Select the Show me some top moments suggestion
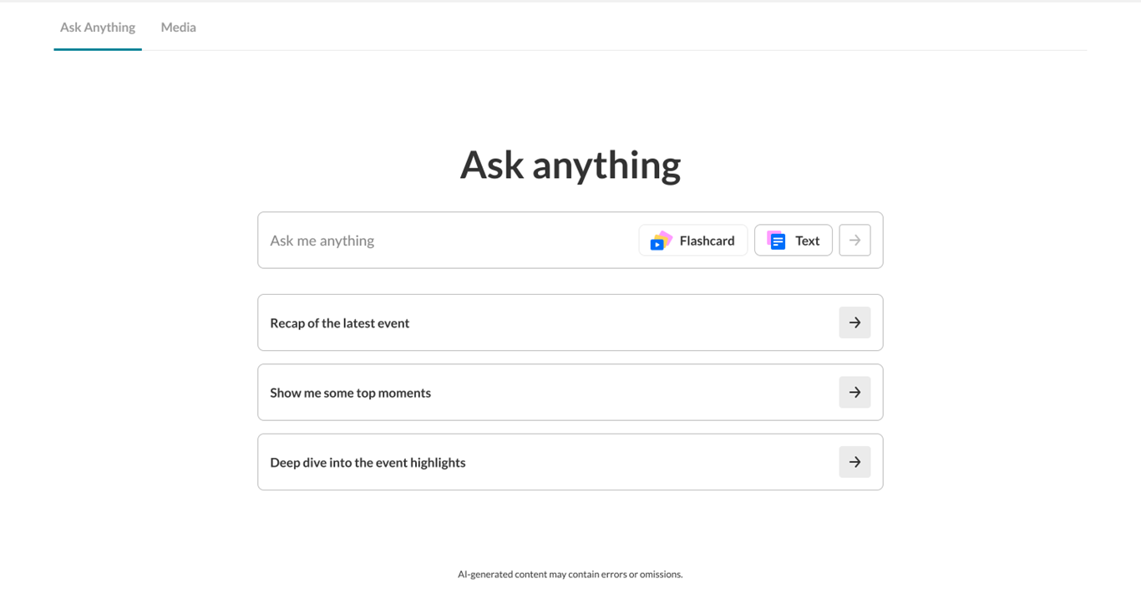The width and height of the screenshot is (1141, 599). (x=351, y=393)
